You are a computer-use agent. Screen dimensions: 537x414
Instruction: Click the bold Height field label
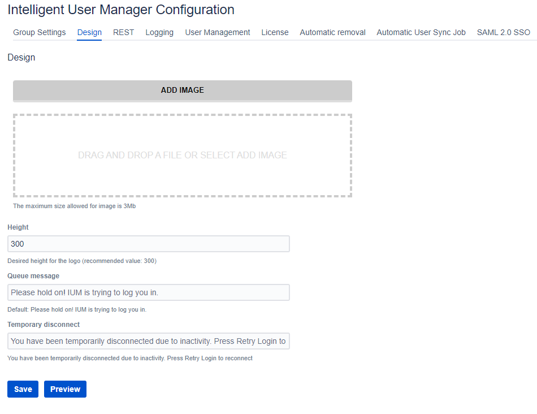point(18,227)
